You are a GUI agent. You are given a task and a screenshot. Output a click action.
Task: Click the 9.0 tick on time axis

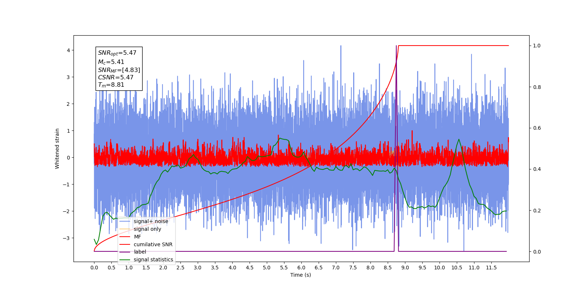405,268
